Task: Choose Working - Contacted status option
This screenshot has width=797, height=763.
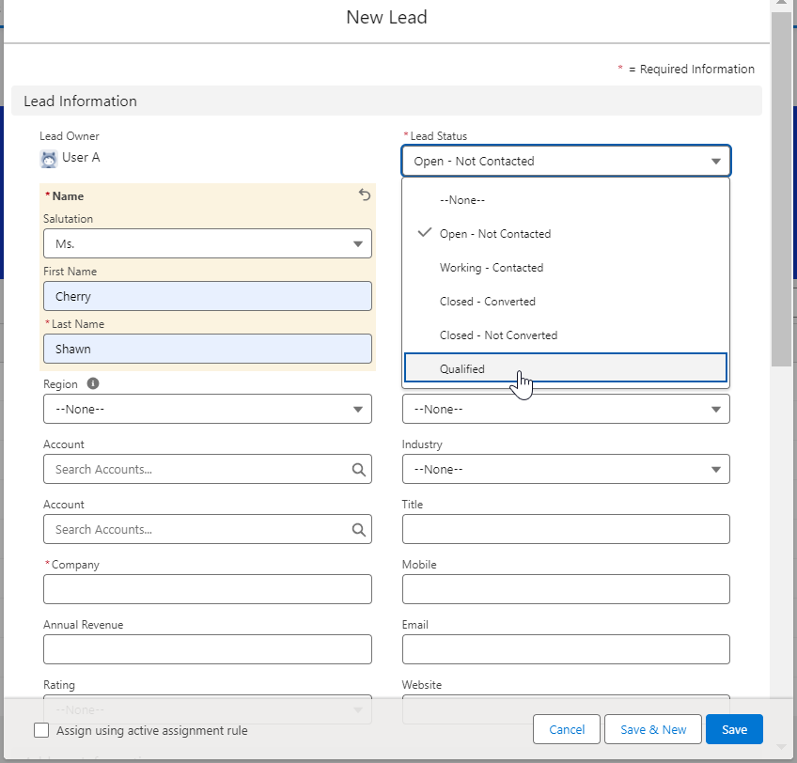Action: click(x=492, y=268)
